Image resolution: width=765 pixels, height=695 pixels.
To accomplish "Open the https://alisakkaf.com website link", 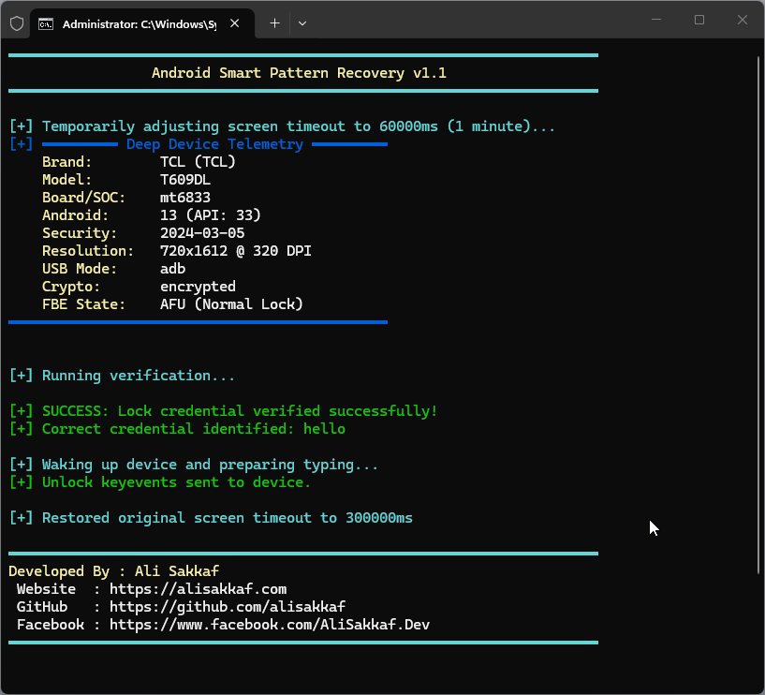I will tap(199, 589).
